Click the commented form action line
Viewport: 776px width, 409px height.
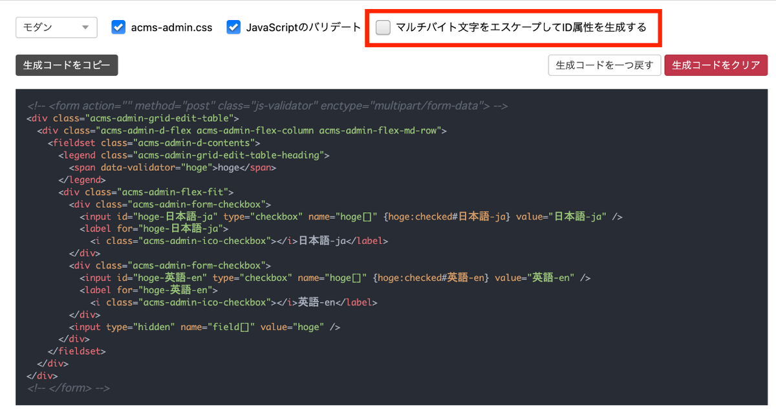pyautogui.click(x=259, y=105)
